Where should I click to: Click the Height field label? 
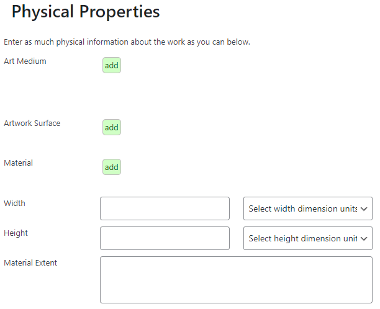tap(16, 233)
